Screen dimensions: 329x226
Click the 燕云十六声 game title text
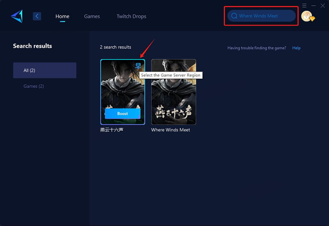coord(111,130)
